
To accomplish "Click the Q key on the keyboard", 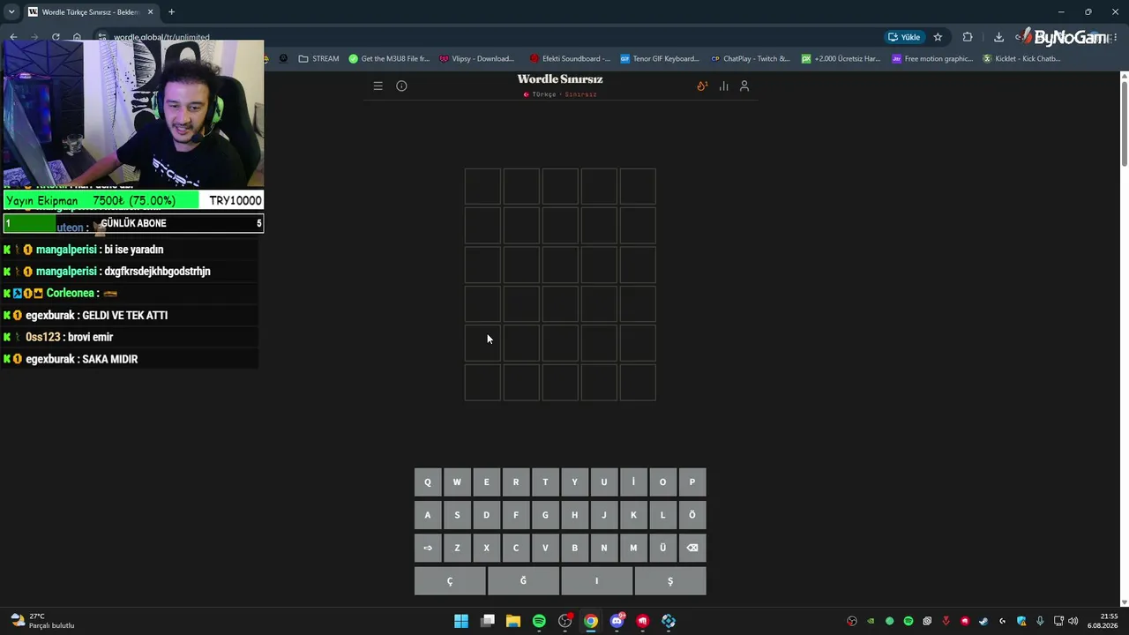I will [428, 482].
